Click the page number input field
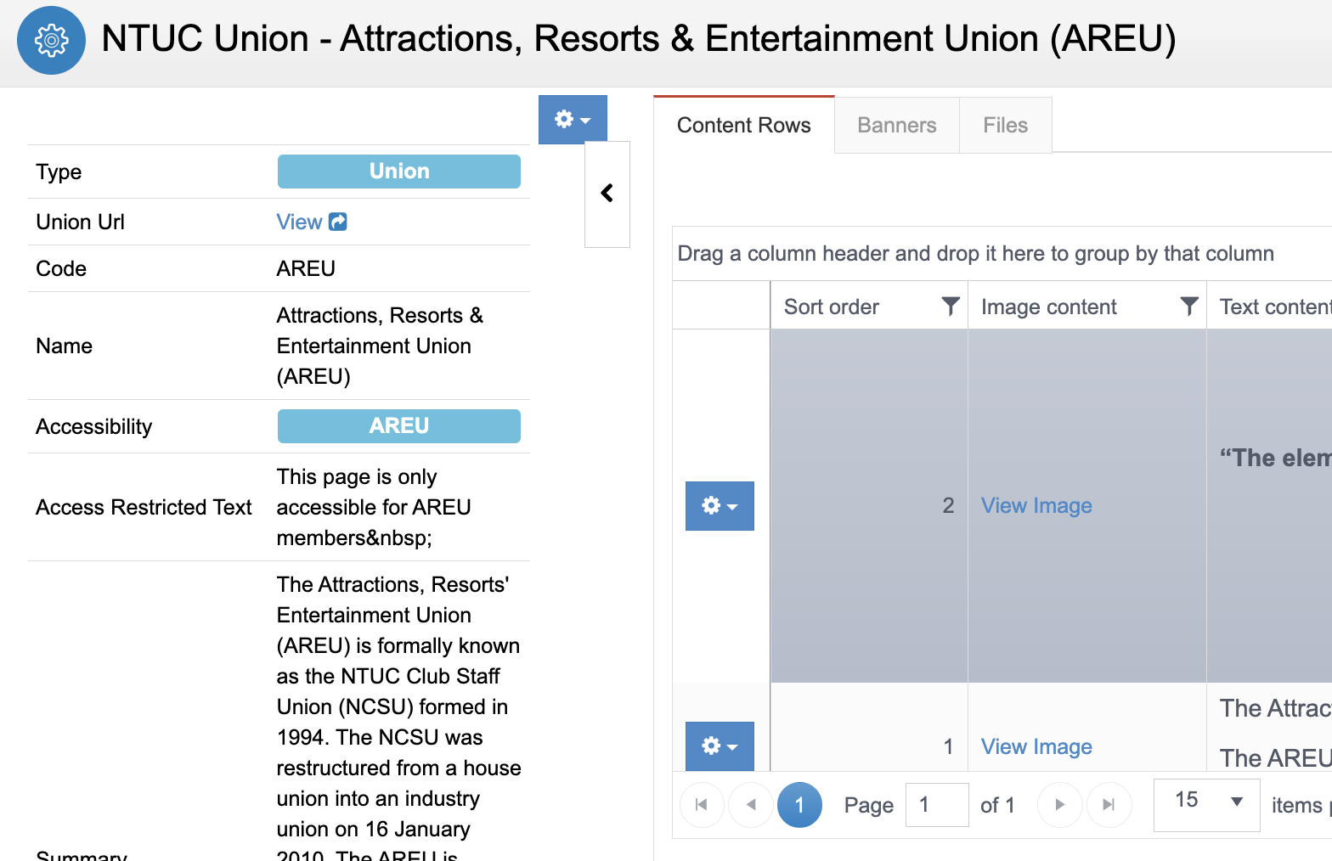This screenshot has height=861, width=1332. 936,805
